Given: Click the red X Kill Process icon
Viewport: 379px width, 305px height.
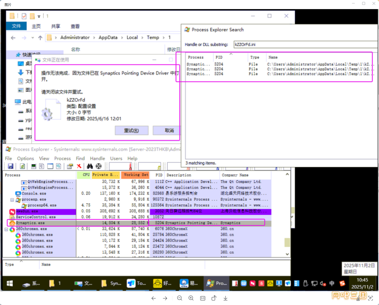Looking at the screenshot, I should (x=79, y=166).
